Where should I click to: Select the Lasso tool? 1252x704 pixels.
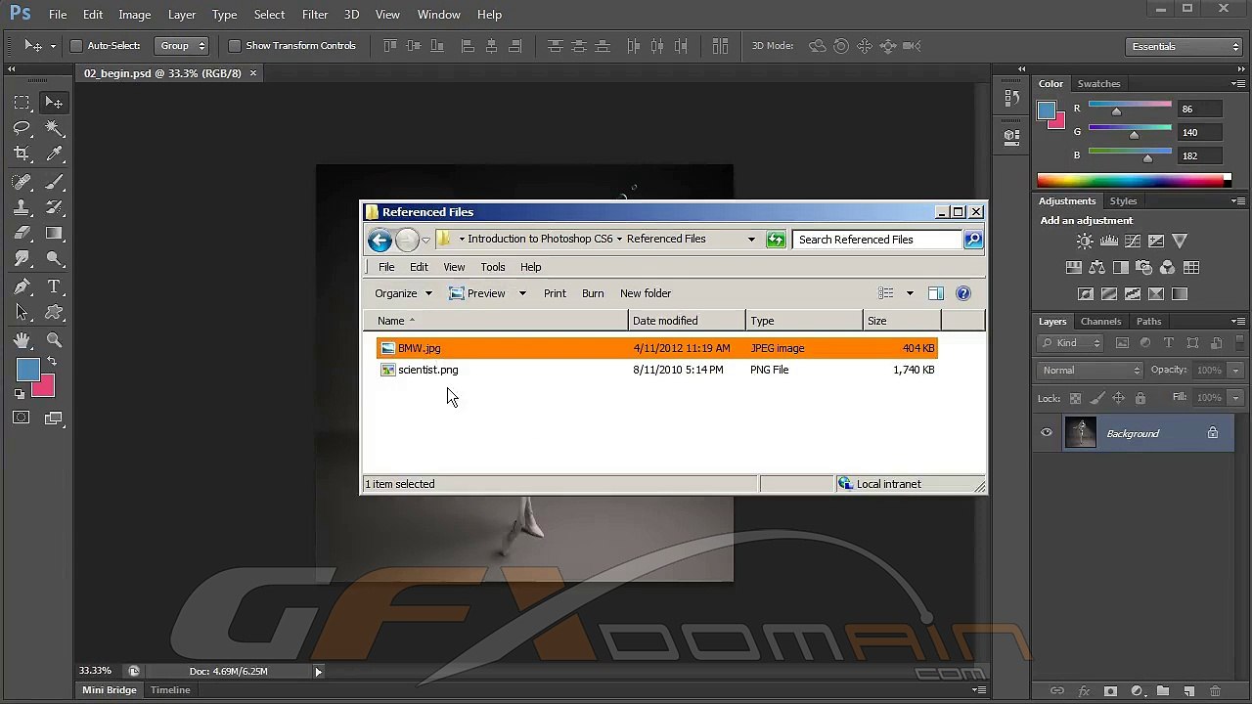pos(22,128)
